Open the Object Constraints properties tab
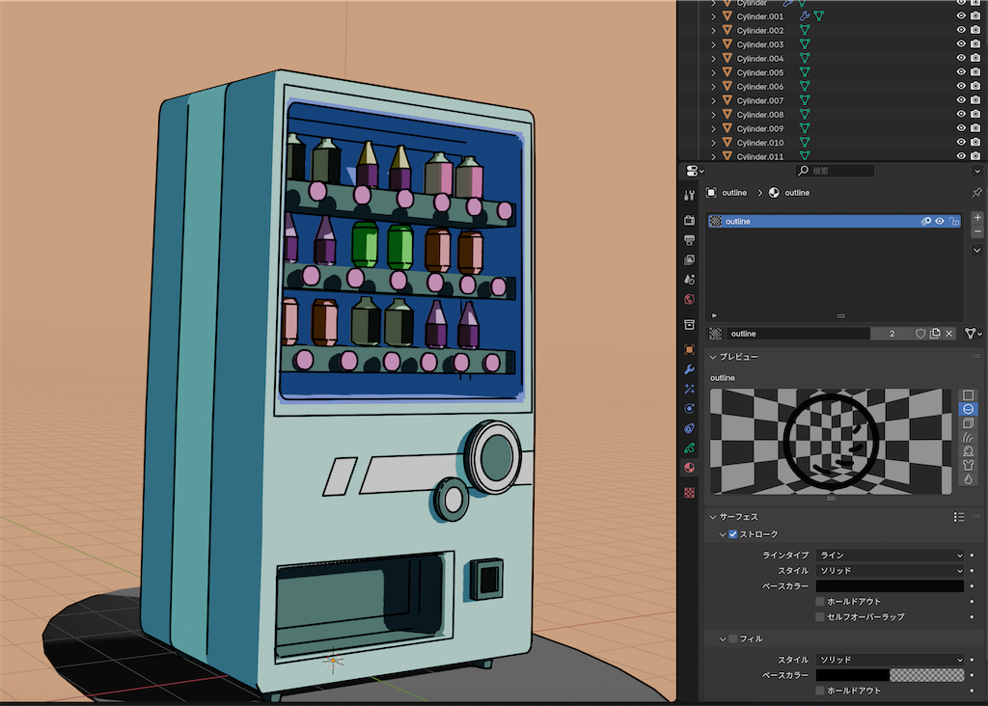Image resolution: width=988 pixels, height=706 pixels. click(x=689, y=428)
